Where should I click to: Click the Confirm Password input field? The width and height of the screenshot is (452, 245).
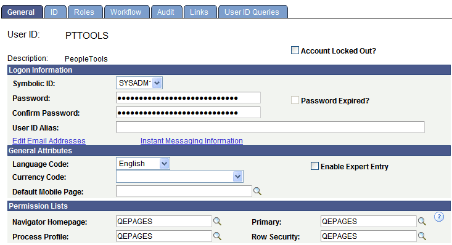[188, 113]
